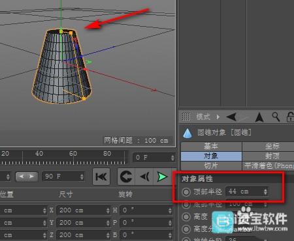Click the orange top radius handle on cone
This screenshot has width=294, height=241.
(71, 33)
